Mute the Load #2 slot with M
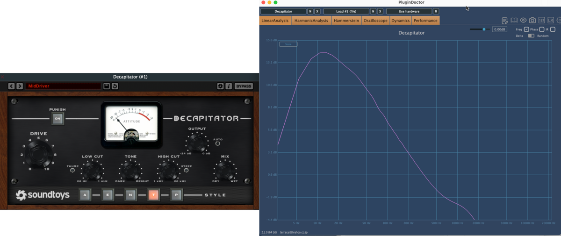This screenshot has height=236, width=561. pyautogui.click(x=373, y=11)
